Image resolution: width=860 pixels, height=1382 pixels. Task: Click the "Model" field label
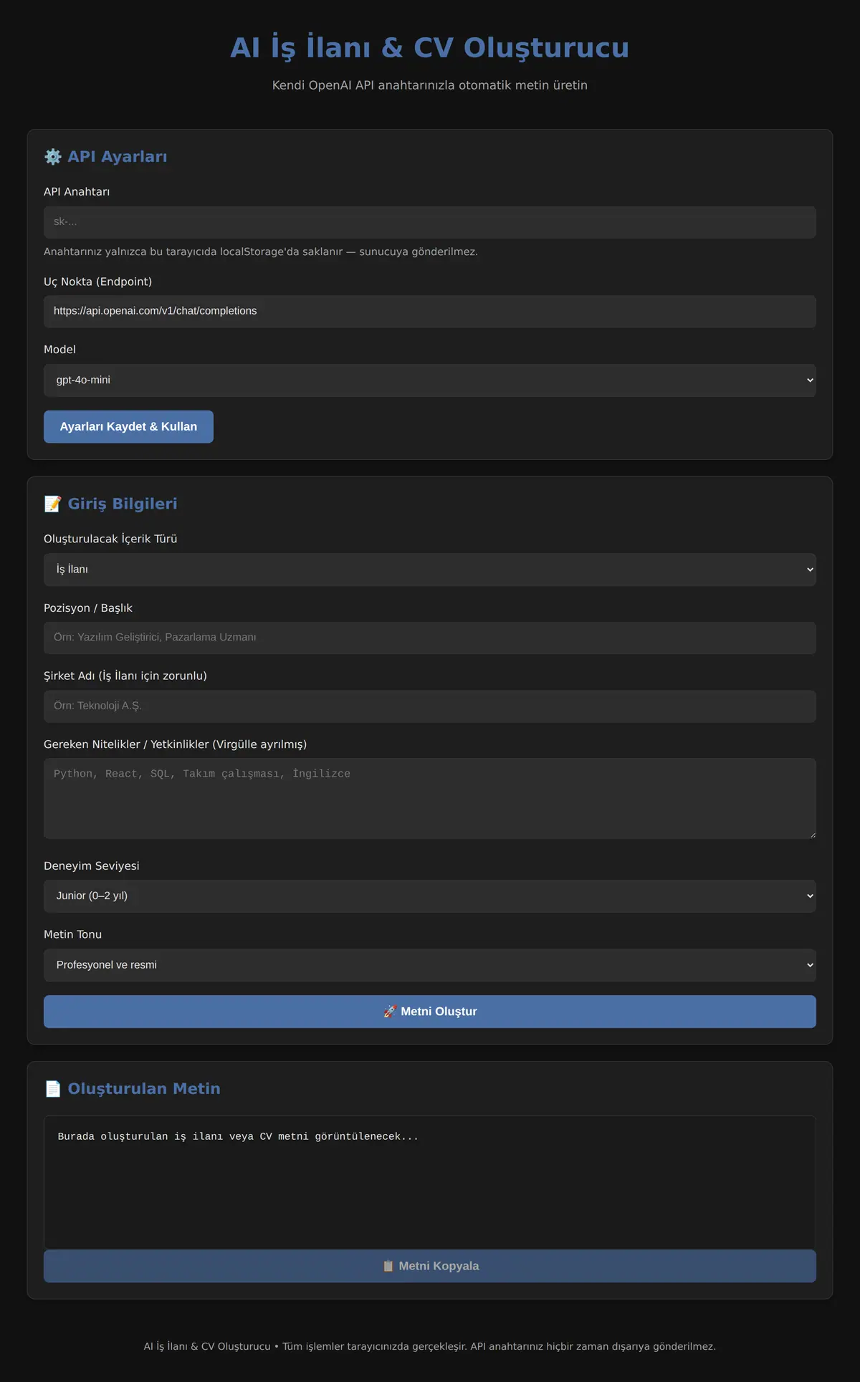tap(59, 350)
